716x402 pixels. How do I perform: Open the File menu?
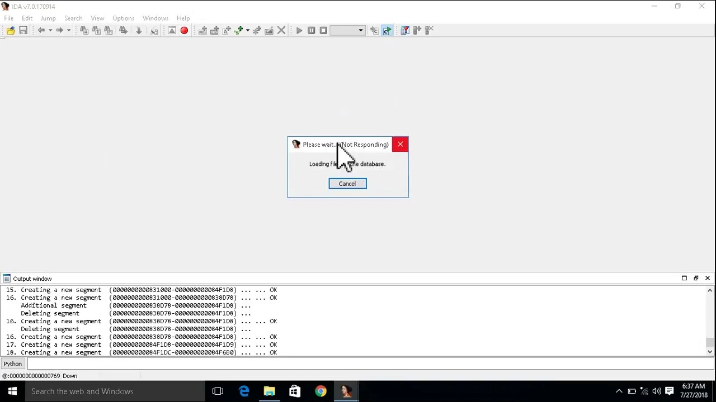[9, 18]
